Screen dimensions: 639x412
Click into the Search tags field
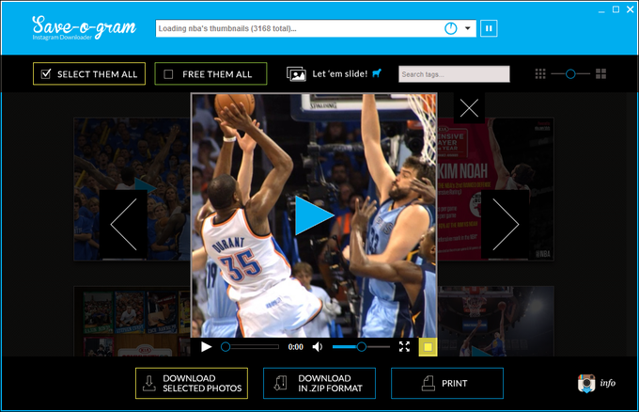(x=454, y=74)
